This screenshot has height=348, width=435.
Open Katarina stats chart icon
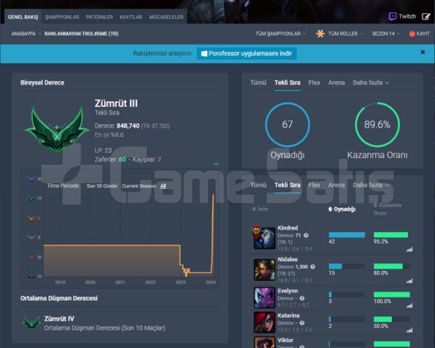[409, 330]
